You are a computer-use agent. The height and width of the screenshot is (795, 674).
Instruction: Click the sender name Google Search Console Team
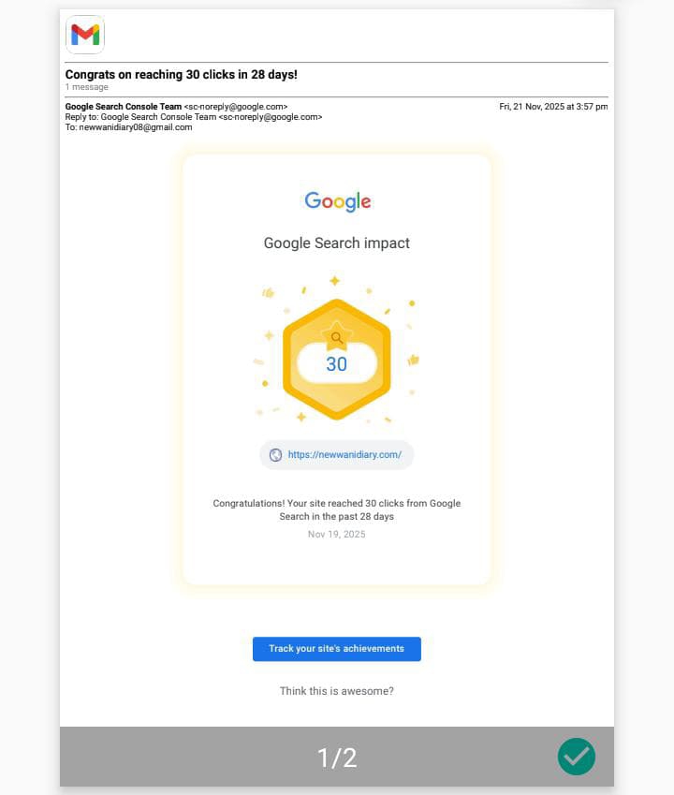pyautogui.click(x=124, y=107)
